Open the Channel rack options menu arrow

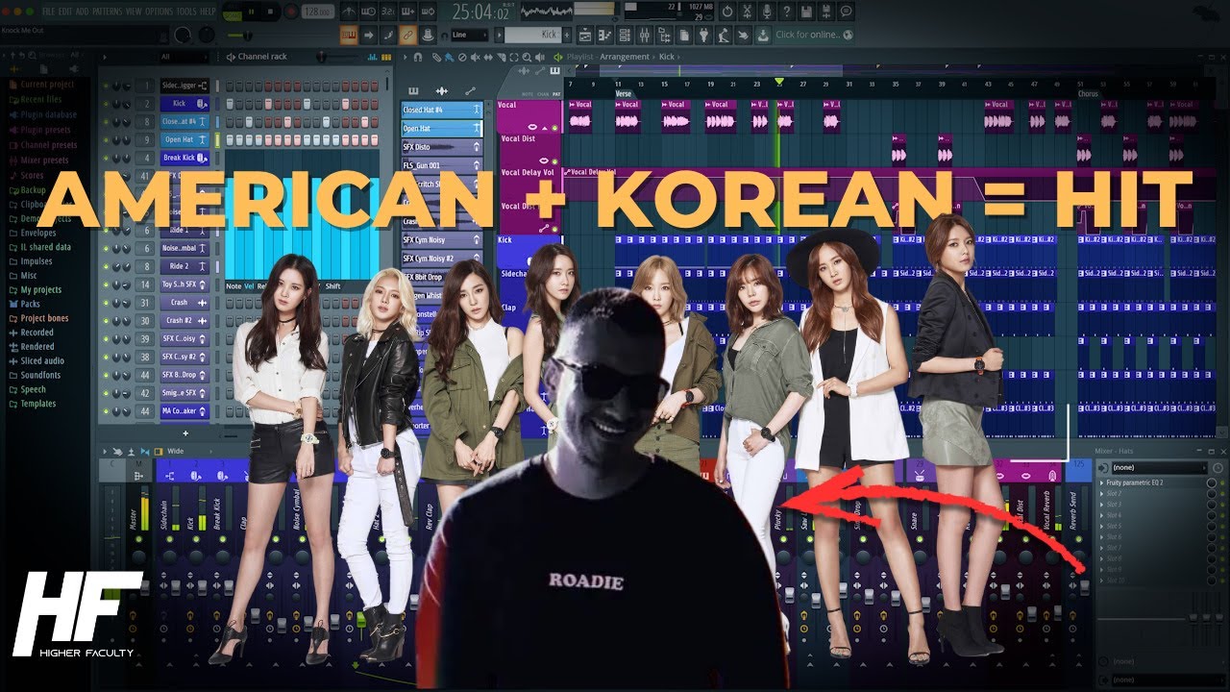(x=104, y=57)
